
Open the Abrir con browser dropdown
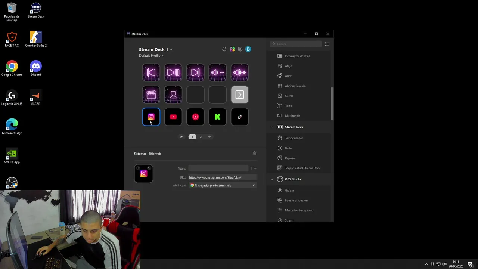tap(223, 185)
